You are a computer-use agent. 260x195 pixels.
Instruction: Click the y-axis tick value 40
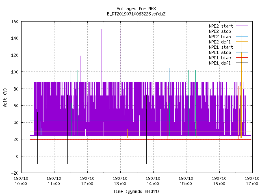point(16,123)
